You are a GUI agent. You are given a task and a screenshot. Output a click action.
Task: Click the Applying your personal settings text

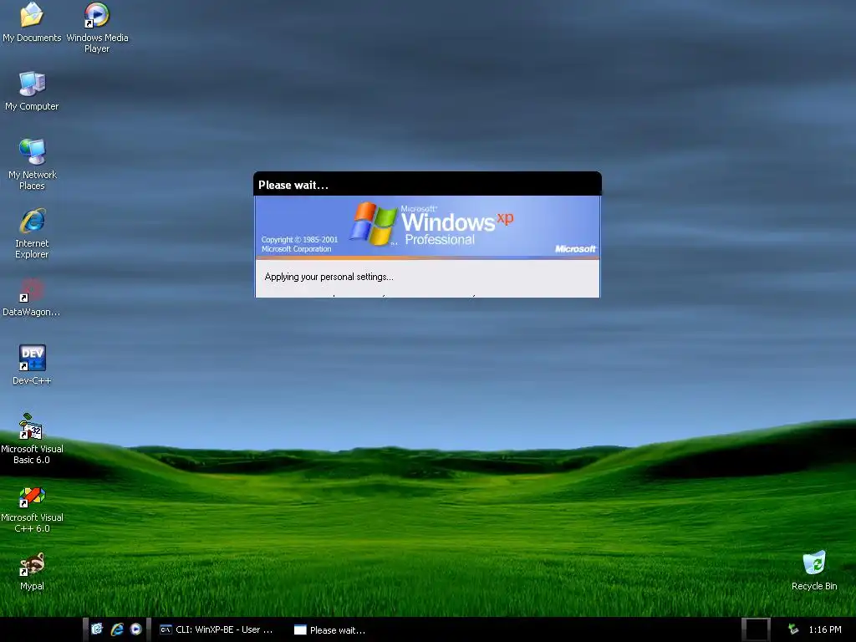pyautogui.click(x=329, y=277)
